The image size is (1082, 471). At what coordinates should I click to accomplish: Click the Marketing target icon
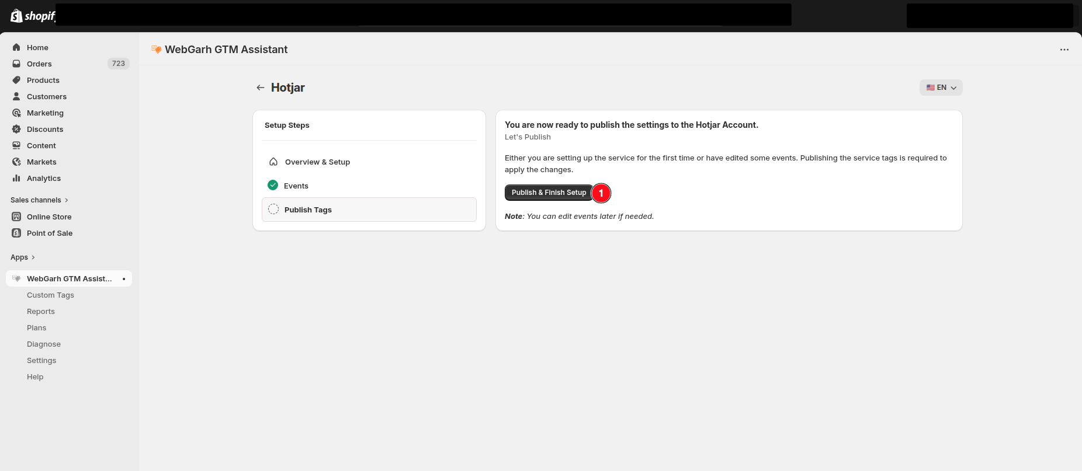point(16,113)
